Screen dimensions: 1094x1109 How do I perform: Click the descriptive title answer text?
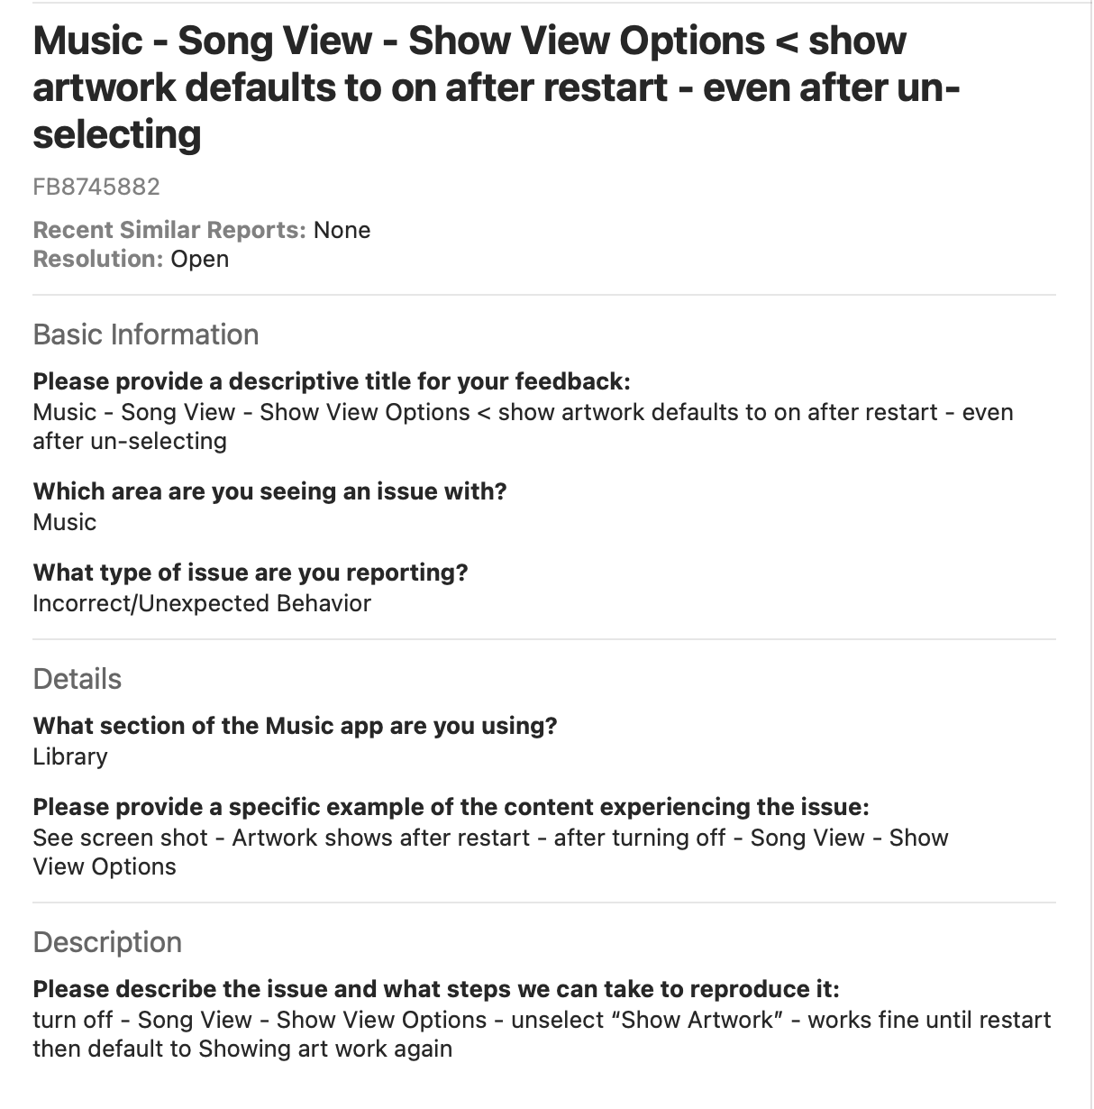click(523, 426)
